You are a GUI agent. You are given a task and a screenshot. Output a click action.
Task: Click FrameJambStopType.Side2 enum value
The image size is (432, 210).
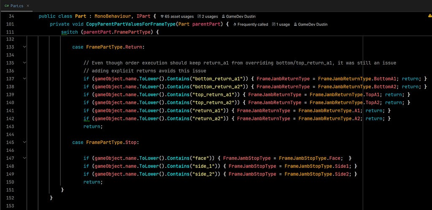point(316,174)
